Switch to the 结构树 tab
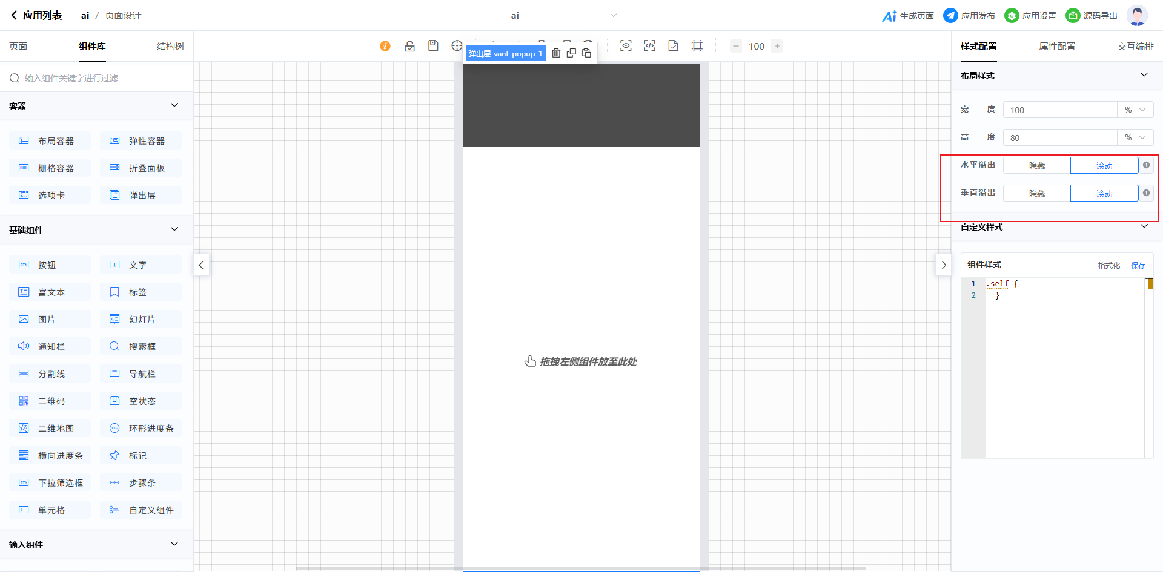This screenshot has width=1163, height=572. click(x=170, y=47)
